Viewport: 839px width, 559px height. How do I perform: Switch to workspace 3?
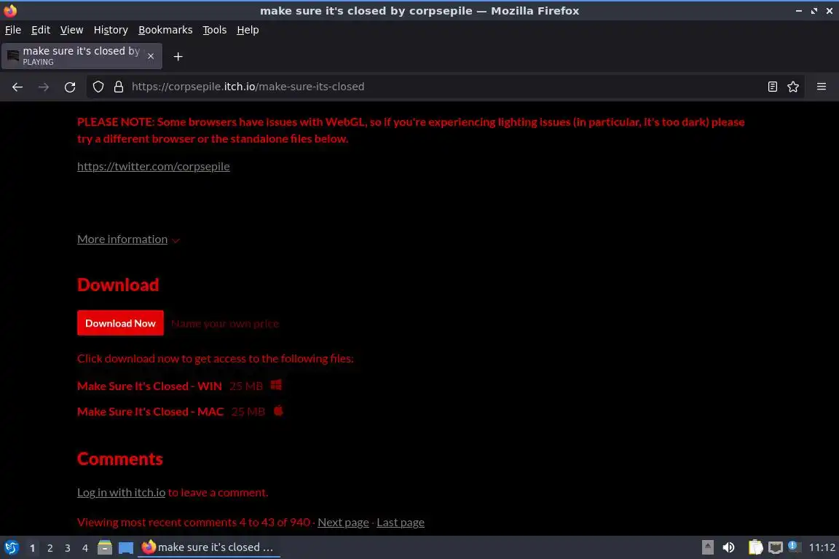point(68,548)
